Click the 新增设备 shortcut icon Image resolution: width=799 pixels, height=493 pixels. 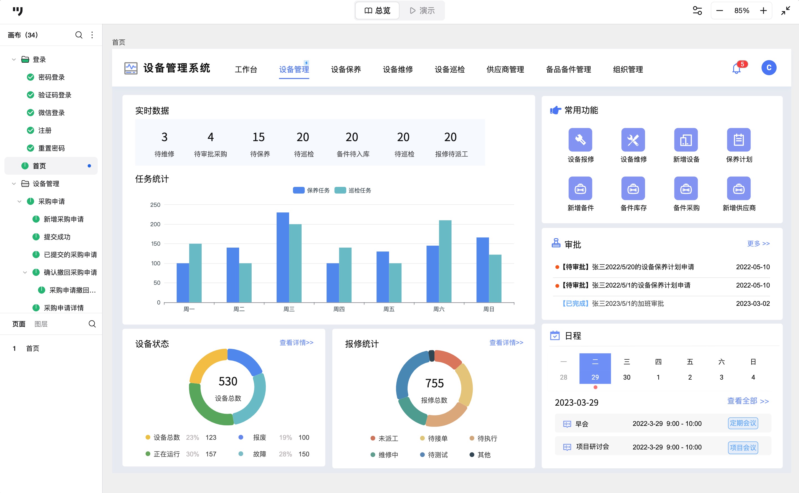point(686,140)
